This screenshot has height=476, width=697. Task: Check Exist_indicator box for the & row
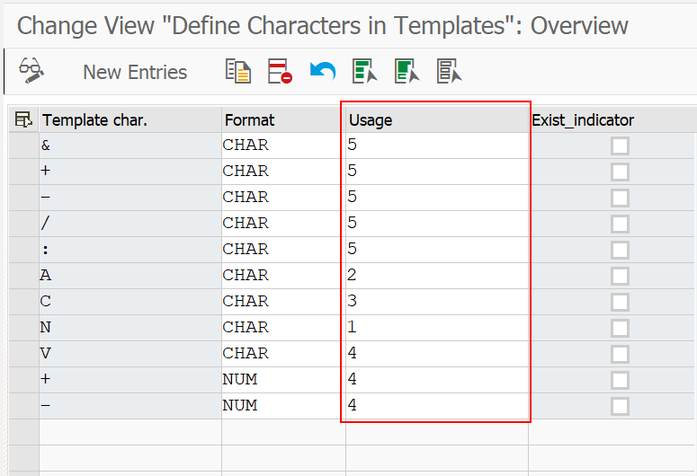(x=620, y=145)
